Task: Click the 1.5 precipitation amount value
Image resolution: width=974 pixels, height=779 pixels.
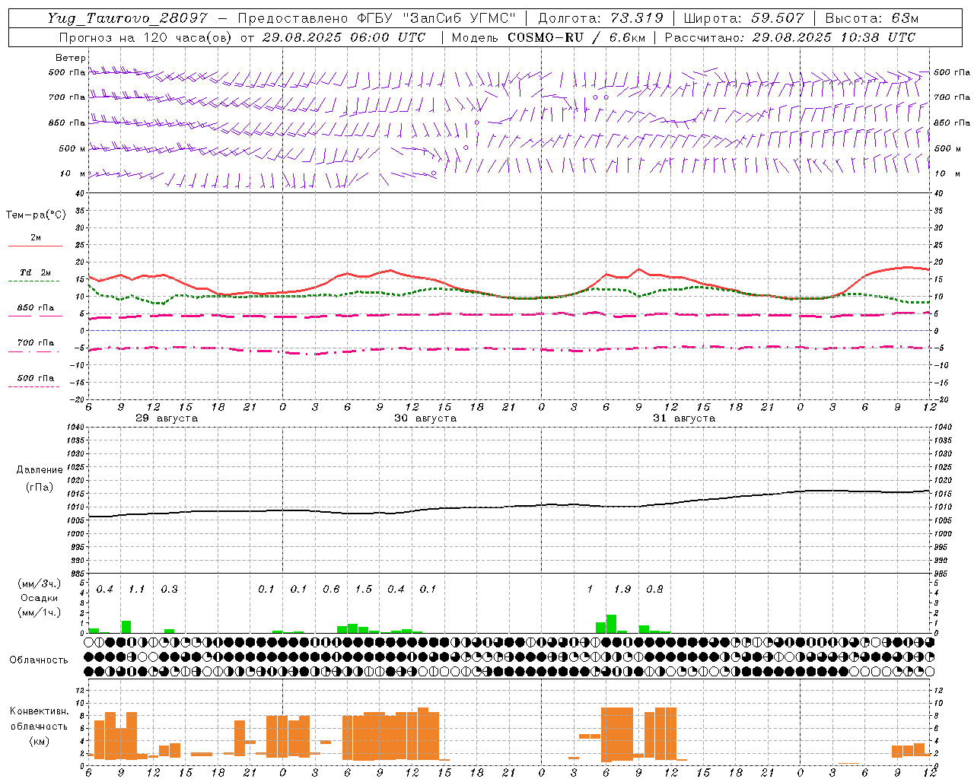Action: point(364,590)
